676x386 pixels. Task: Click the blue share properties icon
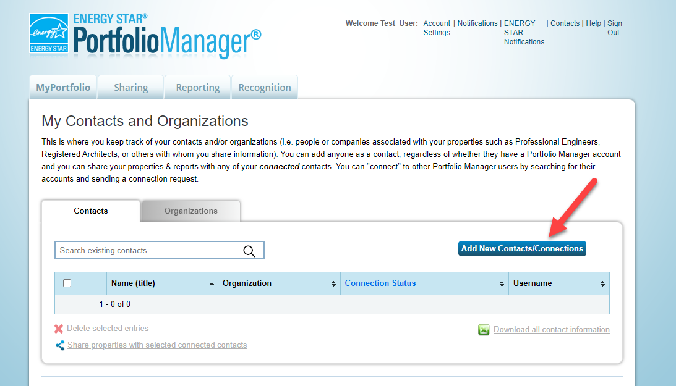click(60, 345)
